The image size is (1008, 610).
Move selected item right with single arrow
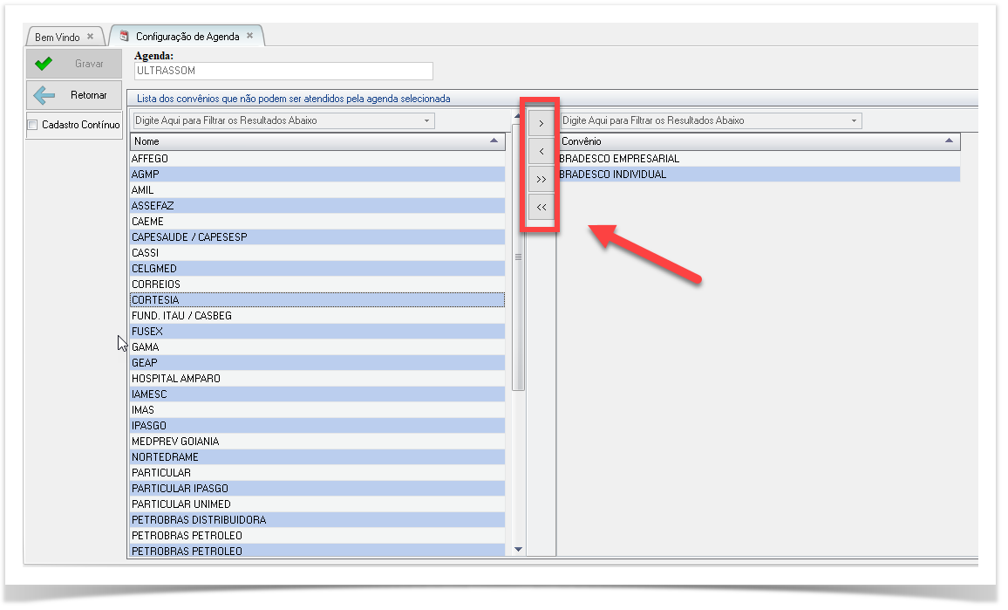541,123
